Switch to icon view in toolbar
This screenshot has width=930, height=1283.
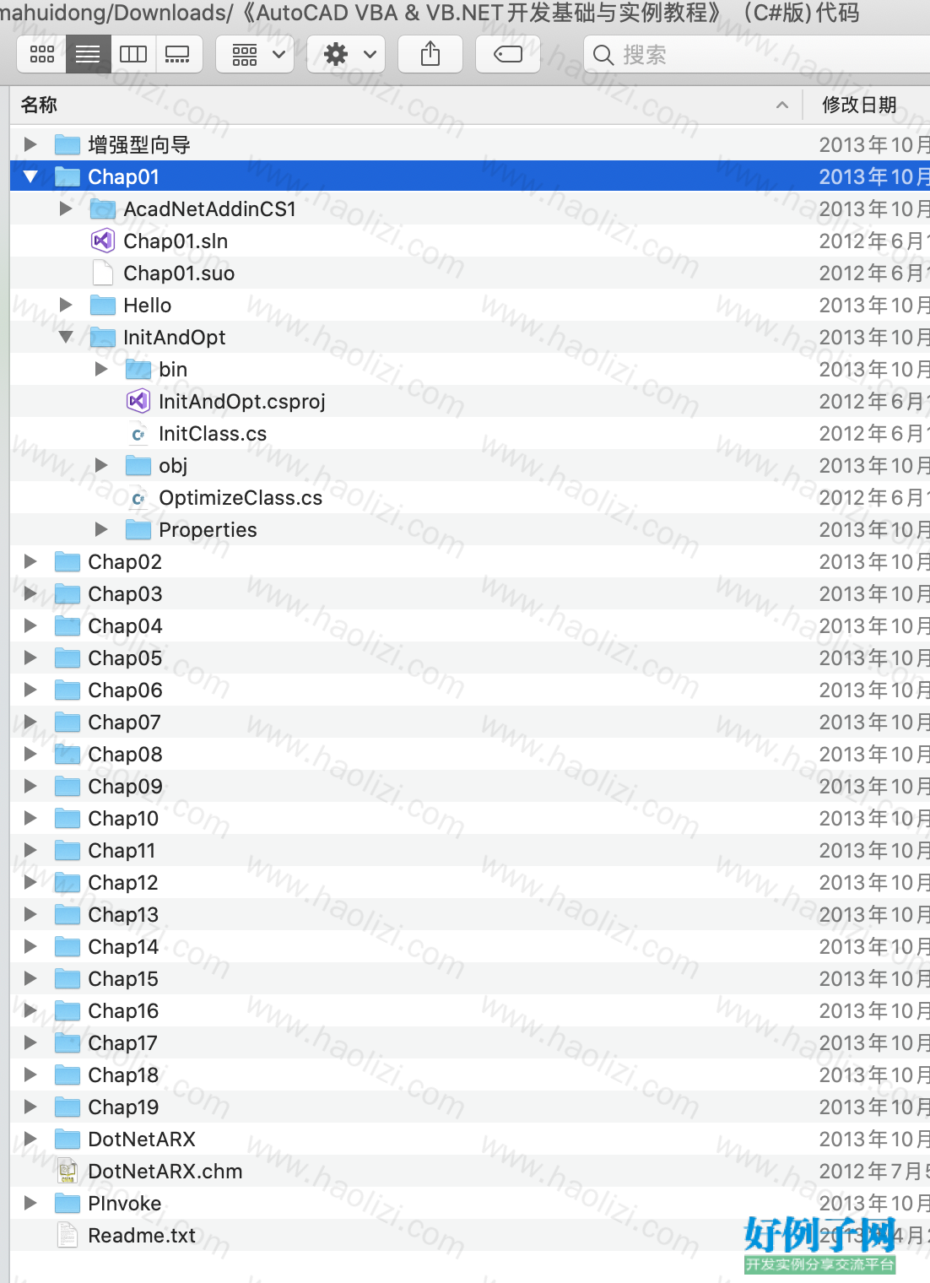pyautogui.click(x=41, y=55)
